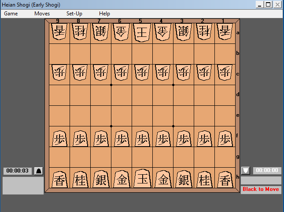Click White's player piece icon by right timer
The width and height of the screenshot is (284, 212).
246,170
